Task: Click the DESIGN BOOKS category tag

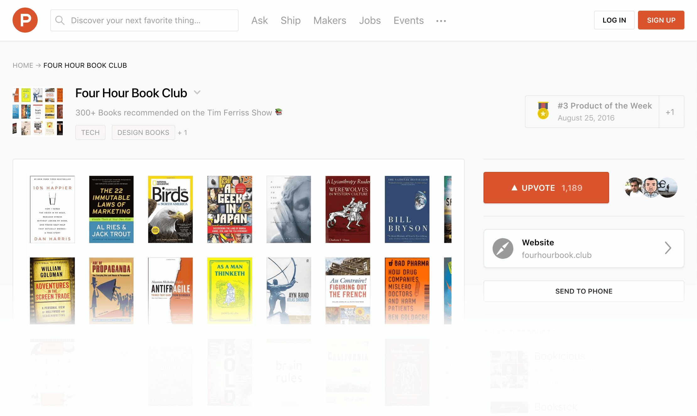Action: click(143, 132)
